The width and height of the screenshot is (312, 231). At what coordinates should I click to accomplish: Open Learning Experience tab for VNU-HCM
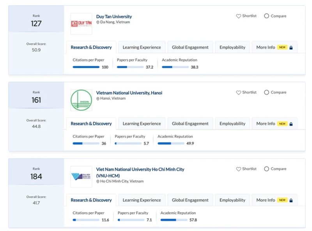[x=142, y=200]
